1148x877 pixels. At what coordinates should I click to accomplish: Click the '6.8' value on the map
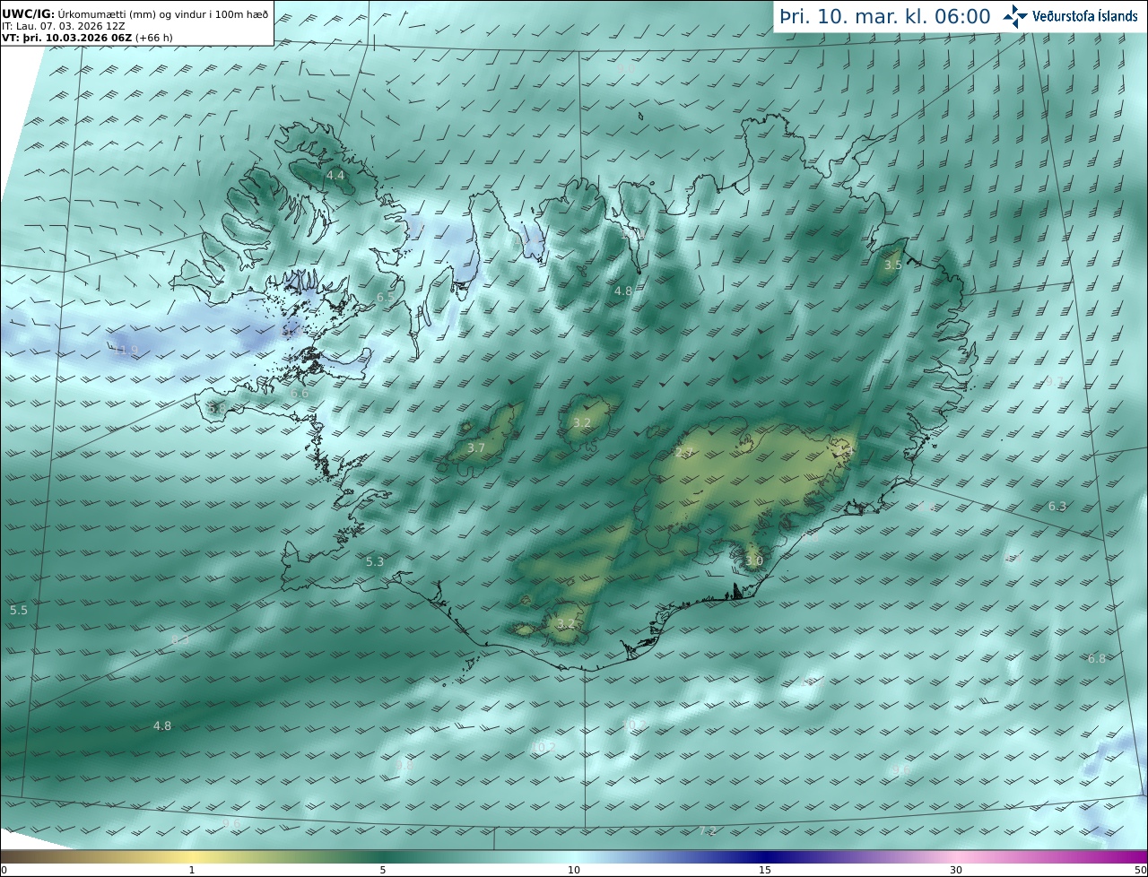[1097, 659]
